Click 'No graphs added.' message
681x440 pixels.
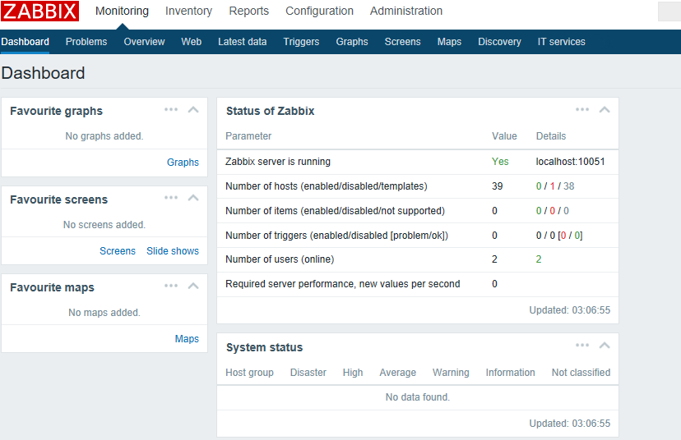[104, 136]
